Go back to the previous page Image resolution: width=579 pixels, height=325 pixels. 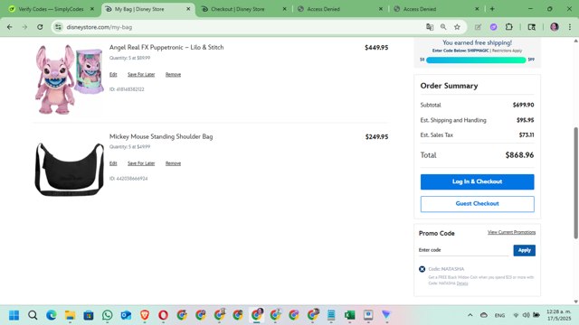10,27
